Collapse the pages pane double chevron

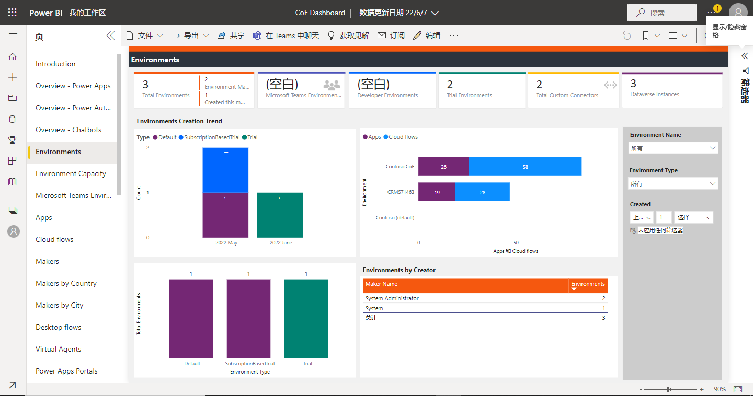coord(110,36)
